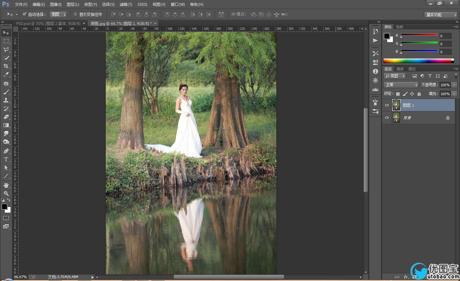Hide the 背景 layer visibility

[387, 118]
